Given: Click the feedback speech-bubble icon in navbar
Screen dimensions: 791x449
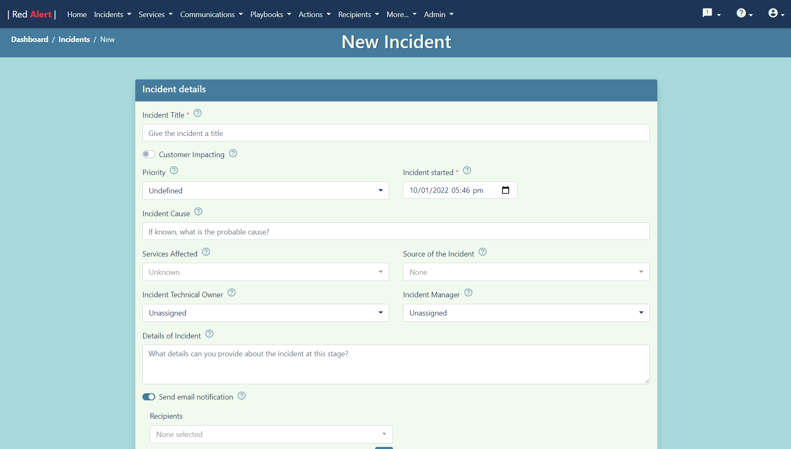Looking at the screenshot, I should [x=708, y=13].
